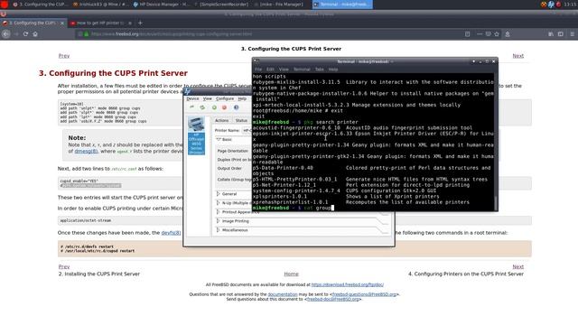Expand Image Printing section
The height and width of the screenshot is (325, 578).
(x=219, y=221)
